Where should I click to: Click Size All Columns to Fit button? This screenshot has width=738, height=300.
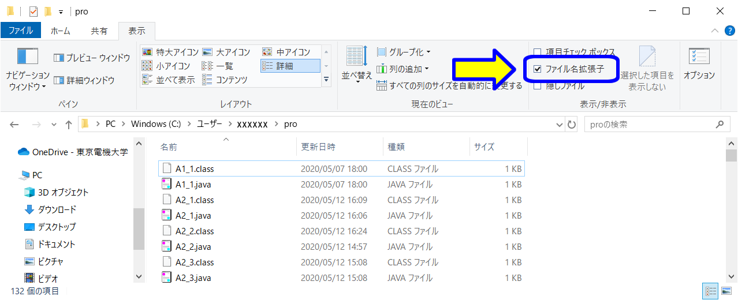click(x=449, y=86)
